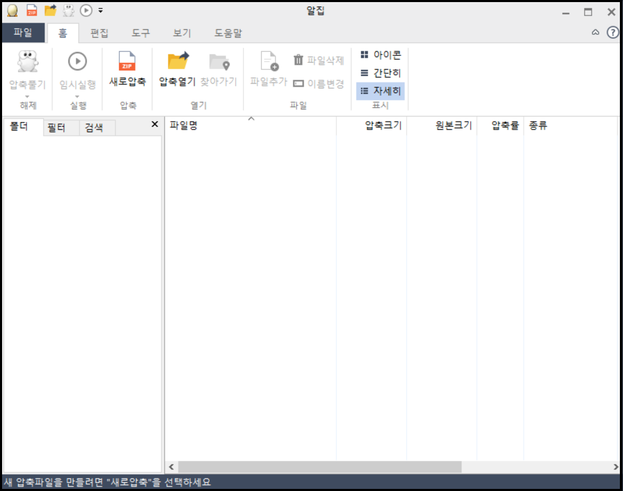
Task: Click the 이름변경 rename button
Action: (x=319, y=83)
